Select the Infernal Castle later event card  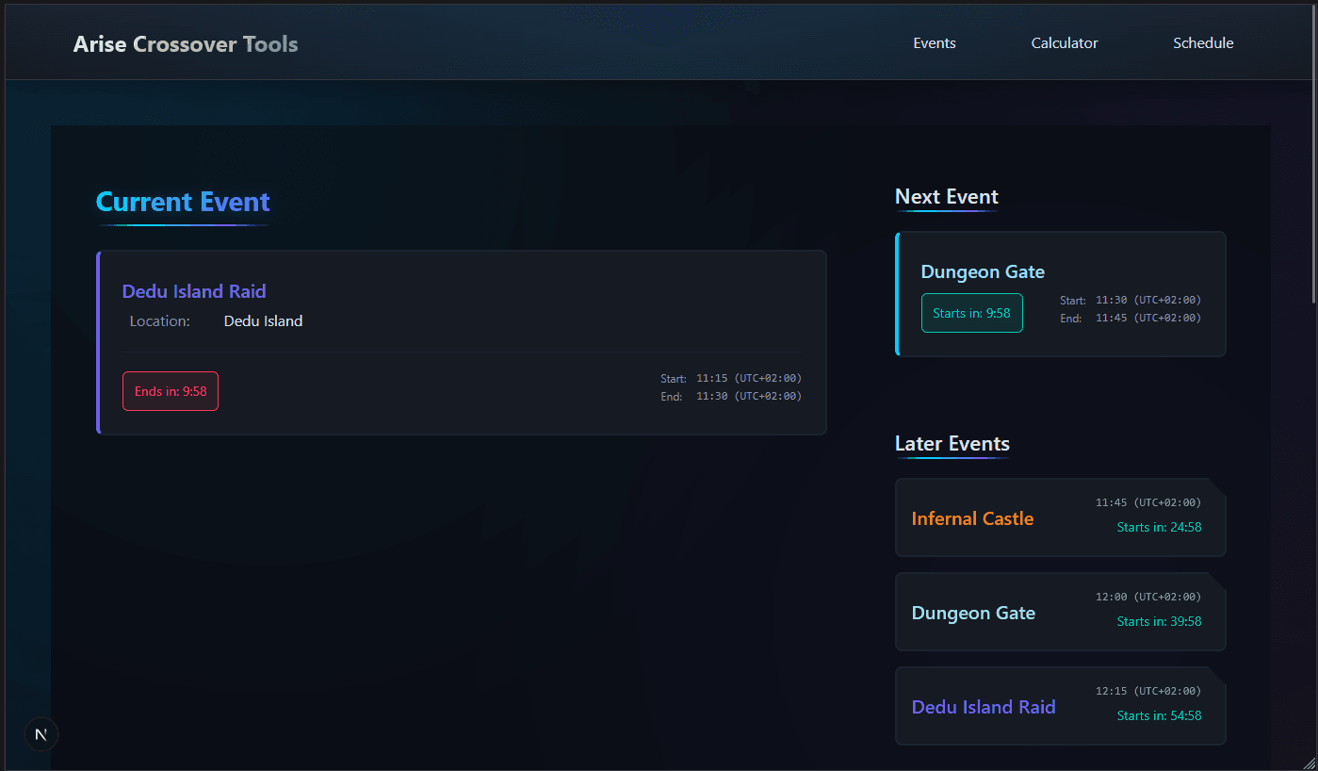click(1061, 517)
